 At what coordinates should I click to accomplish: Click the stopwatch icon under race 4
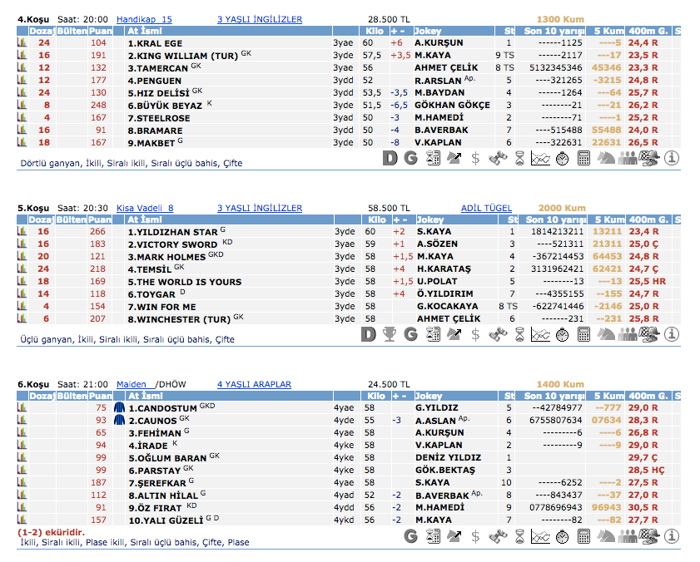(562, 157)
